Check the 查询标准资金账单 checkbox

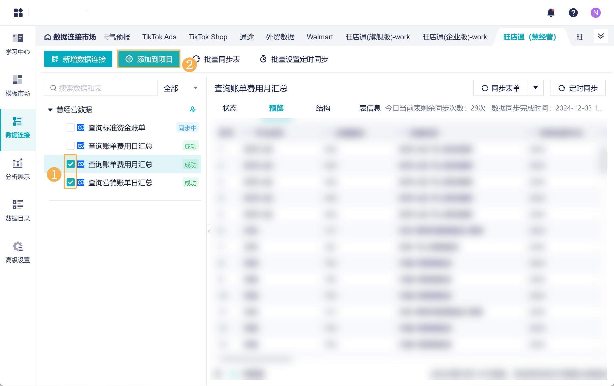pyautogui.click(x=70, y=127)
